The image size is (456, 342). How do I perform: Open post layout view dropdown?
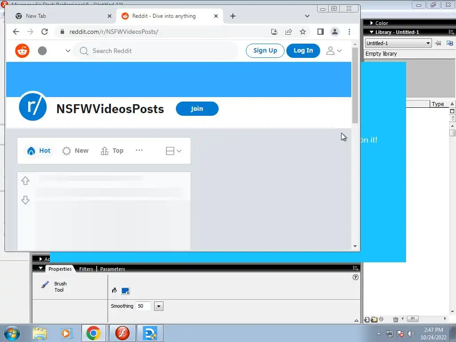click(174, 151)
